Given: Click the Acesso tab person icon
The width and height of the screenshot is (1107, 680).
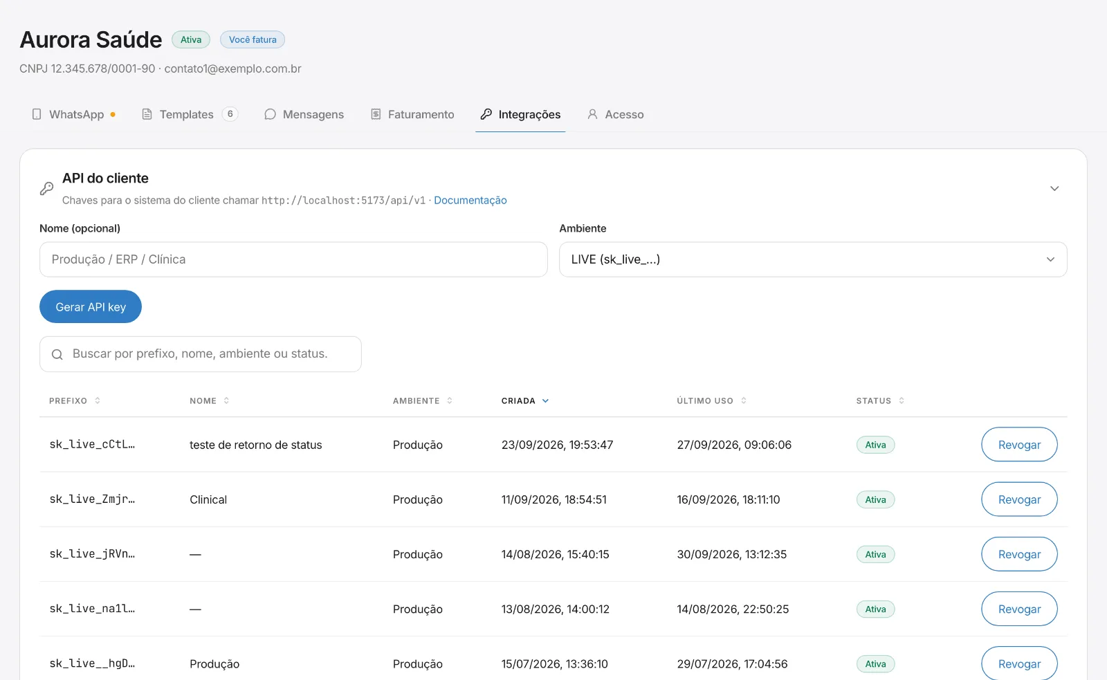Looking at the screenshot, I should 592,114.
